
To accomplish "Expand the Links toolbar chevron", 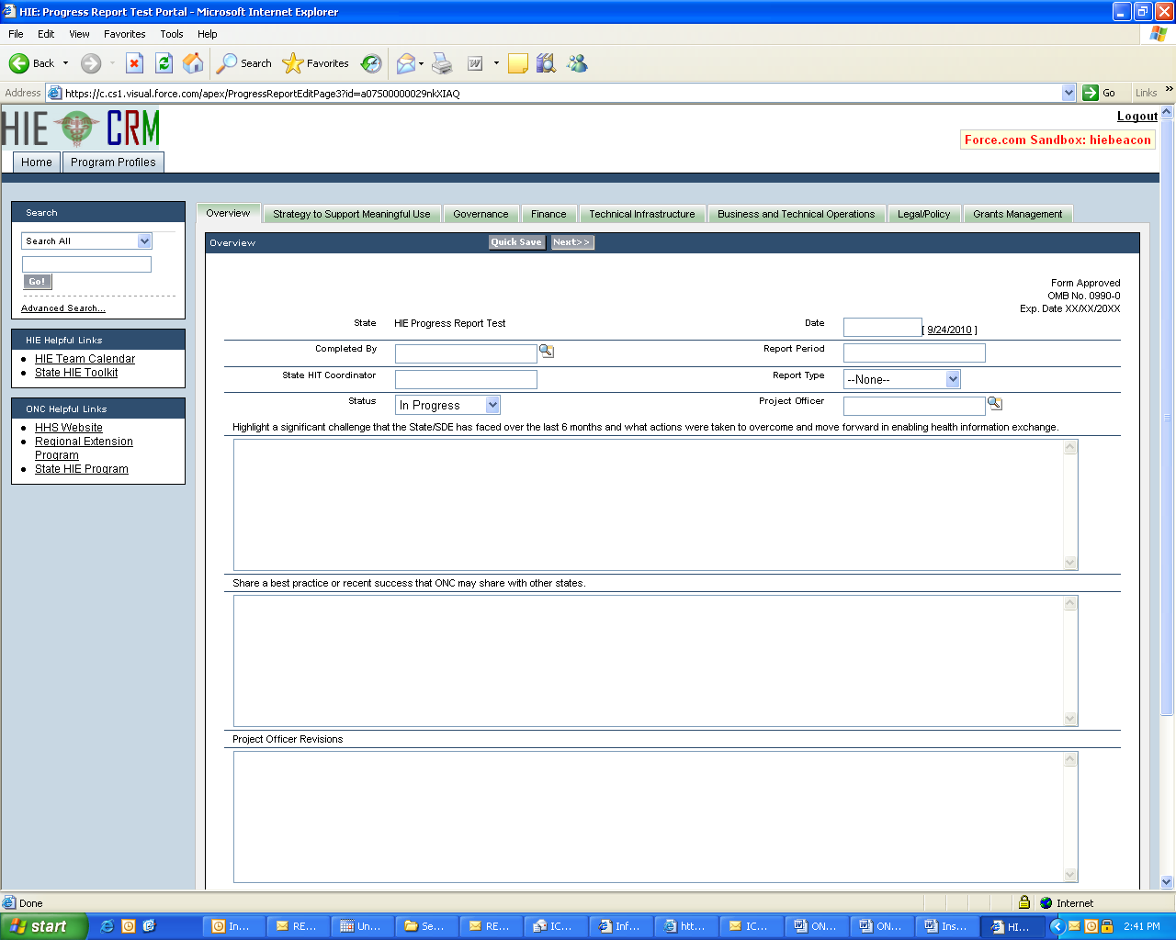I will (1169, 89).
